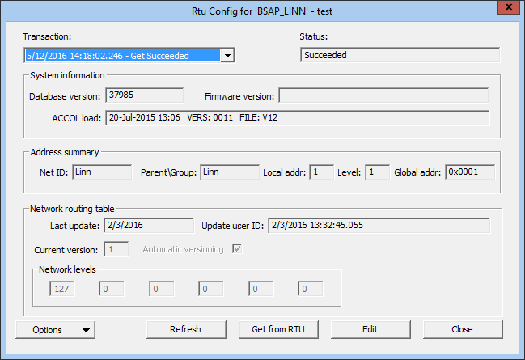Click the Level field
Viewport: 525px width, 360px height.
coord(377,172)
